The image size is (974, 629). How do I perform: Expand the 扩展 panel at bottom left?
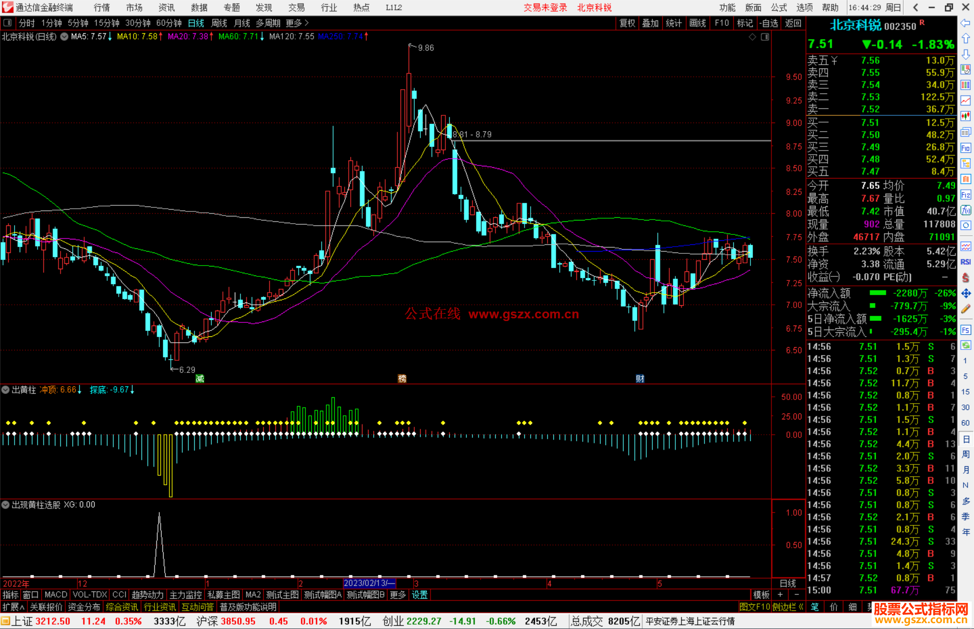[13, 607]
